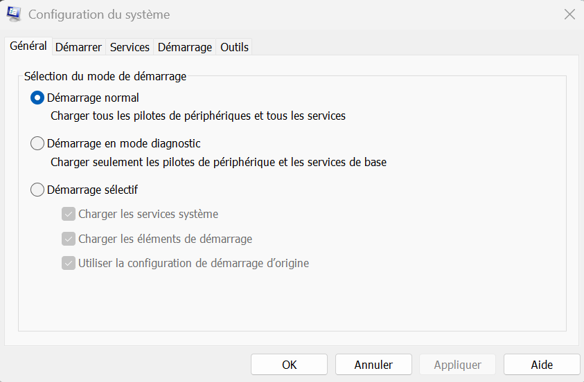Toggle Utiliser la configuration de démarrage d'origine
Viewport: 584px width, 382px height.
pos(69,264)
